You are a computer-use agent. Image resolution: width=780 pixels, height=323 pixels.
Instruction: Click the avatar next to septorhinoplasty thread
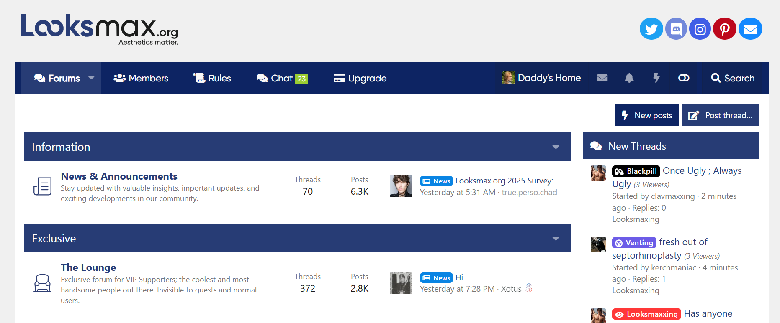pyautogui.click(x=598, y=244)
